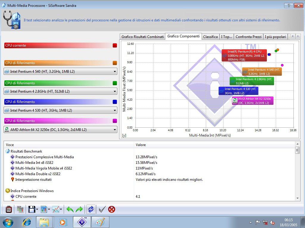Click the options settings icon in bottom toolbar
Screen dimensions: 305x228
[x=9, y=209]
